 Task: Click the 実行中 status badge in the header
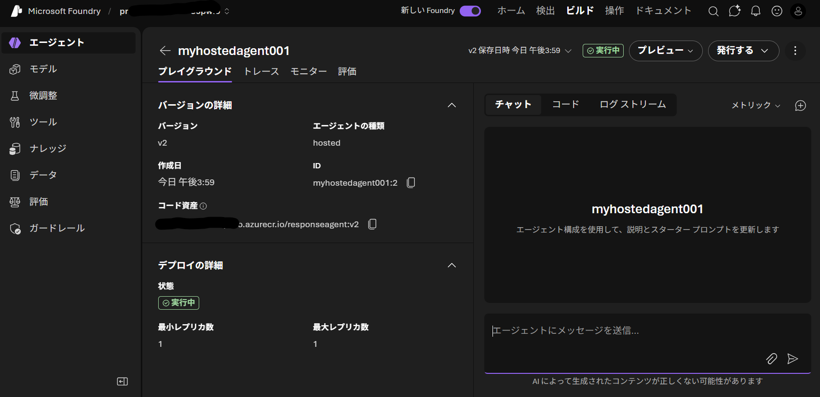[x=603, y=51]
